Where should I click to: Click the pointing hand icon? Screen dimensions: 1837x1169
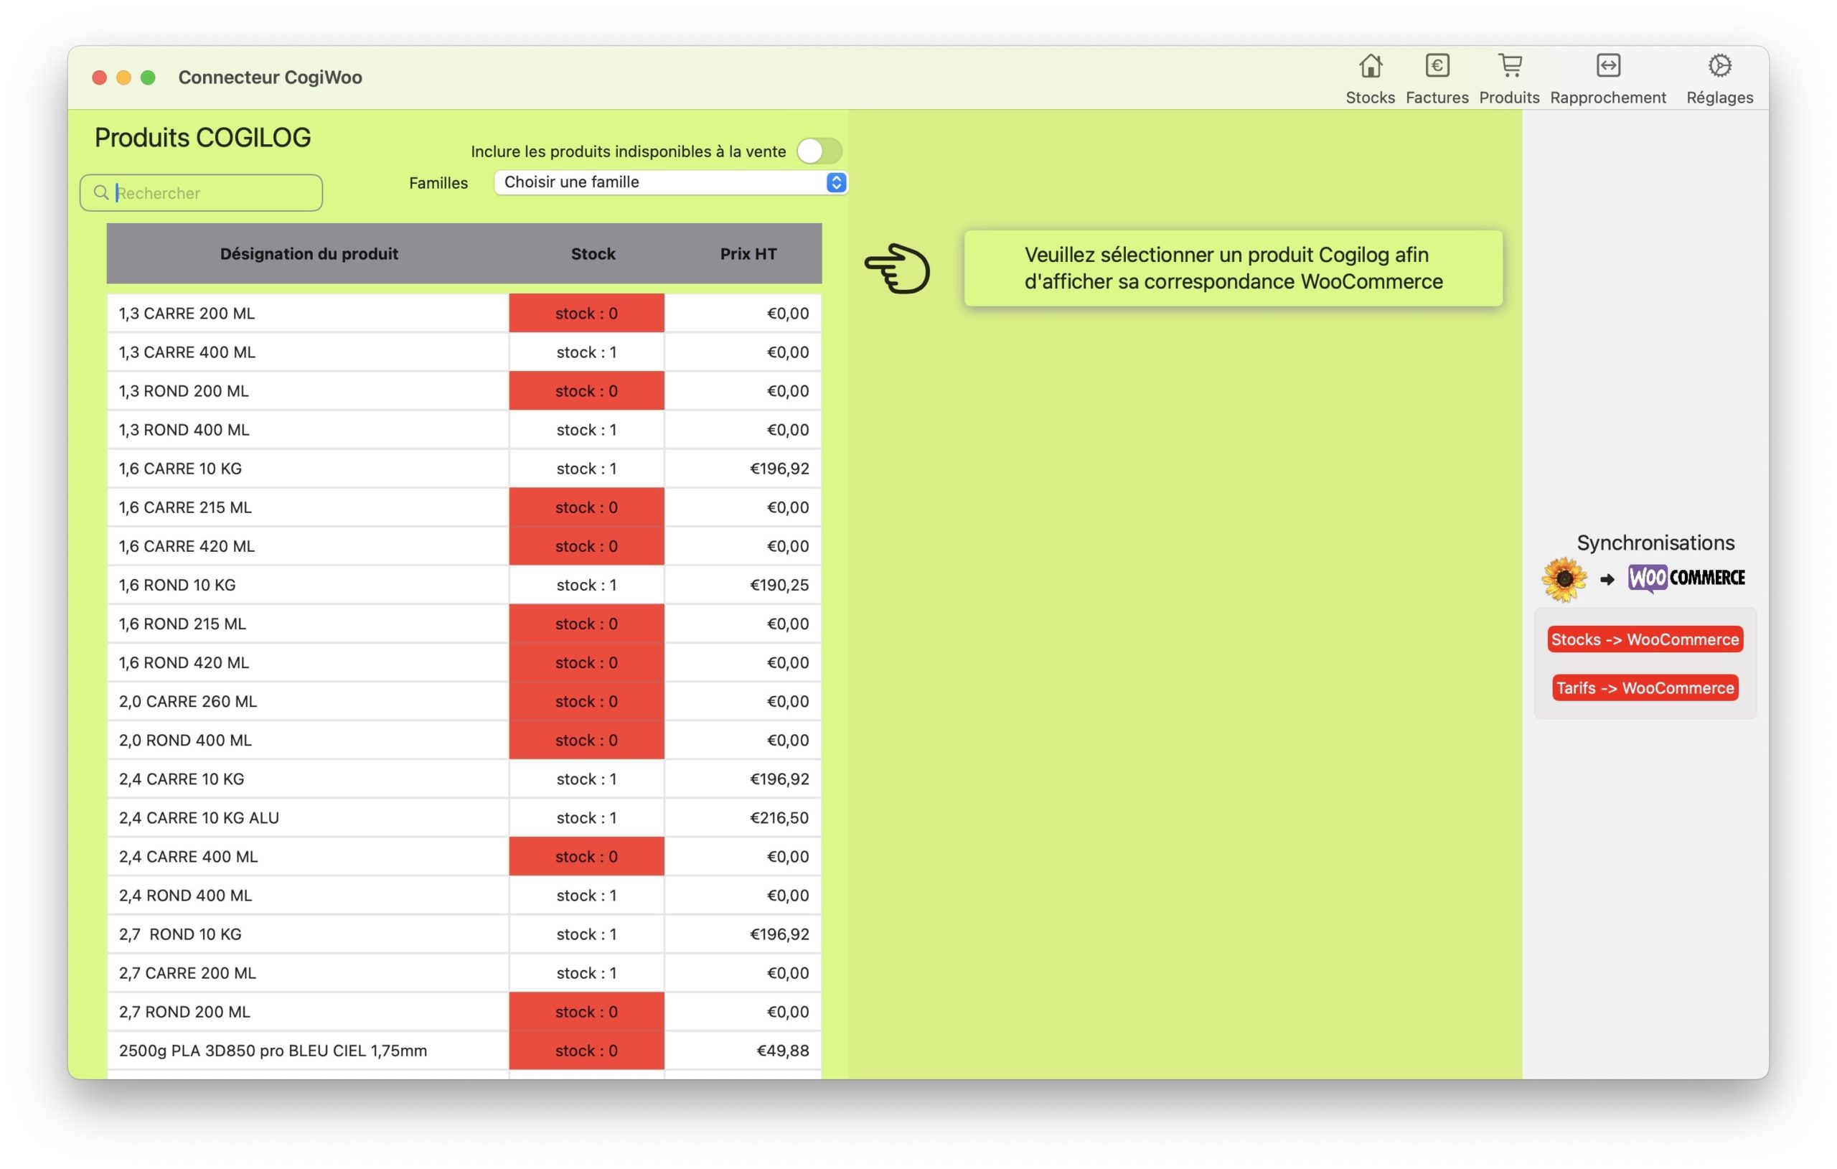click(897, 268)
